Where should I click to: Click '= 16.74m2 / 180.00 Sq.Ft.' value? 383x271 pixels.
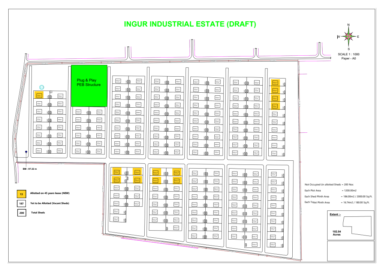click(x=355, y=203)
